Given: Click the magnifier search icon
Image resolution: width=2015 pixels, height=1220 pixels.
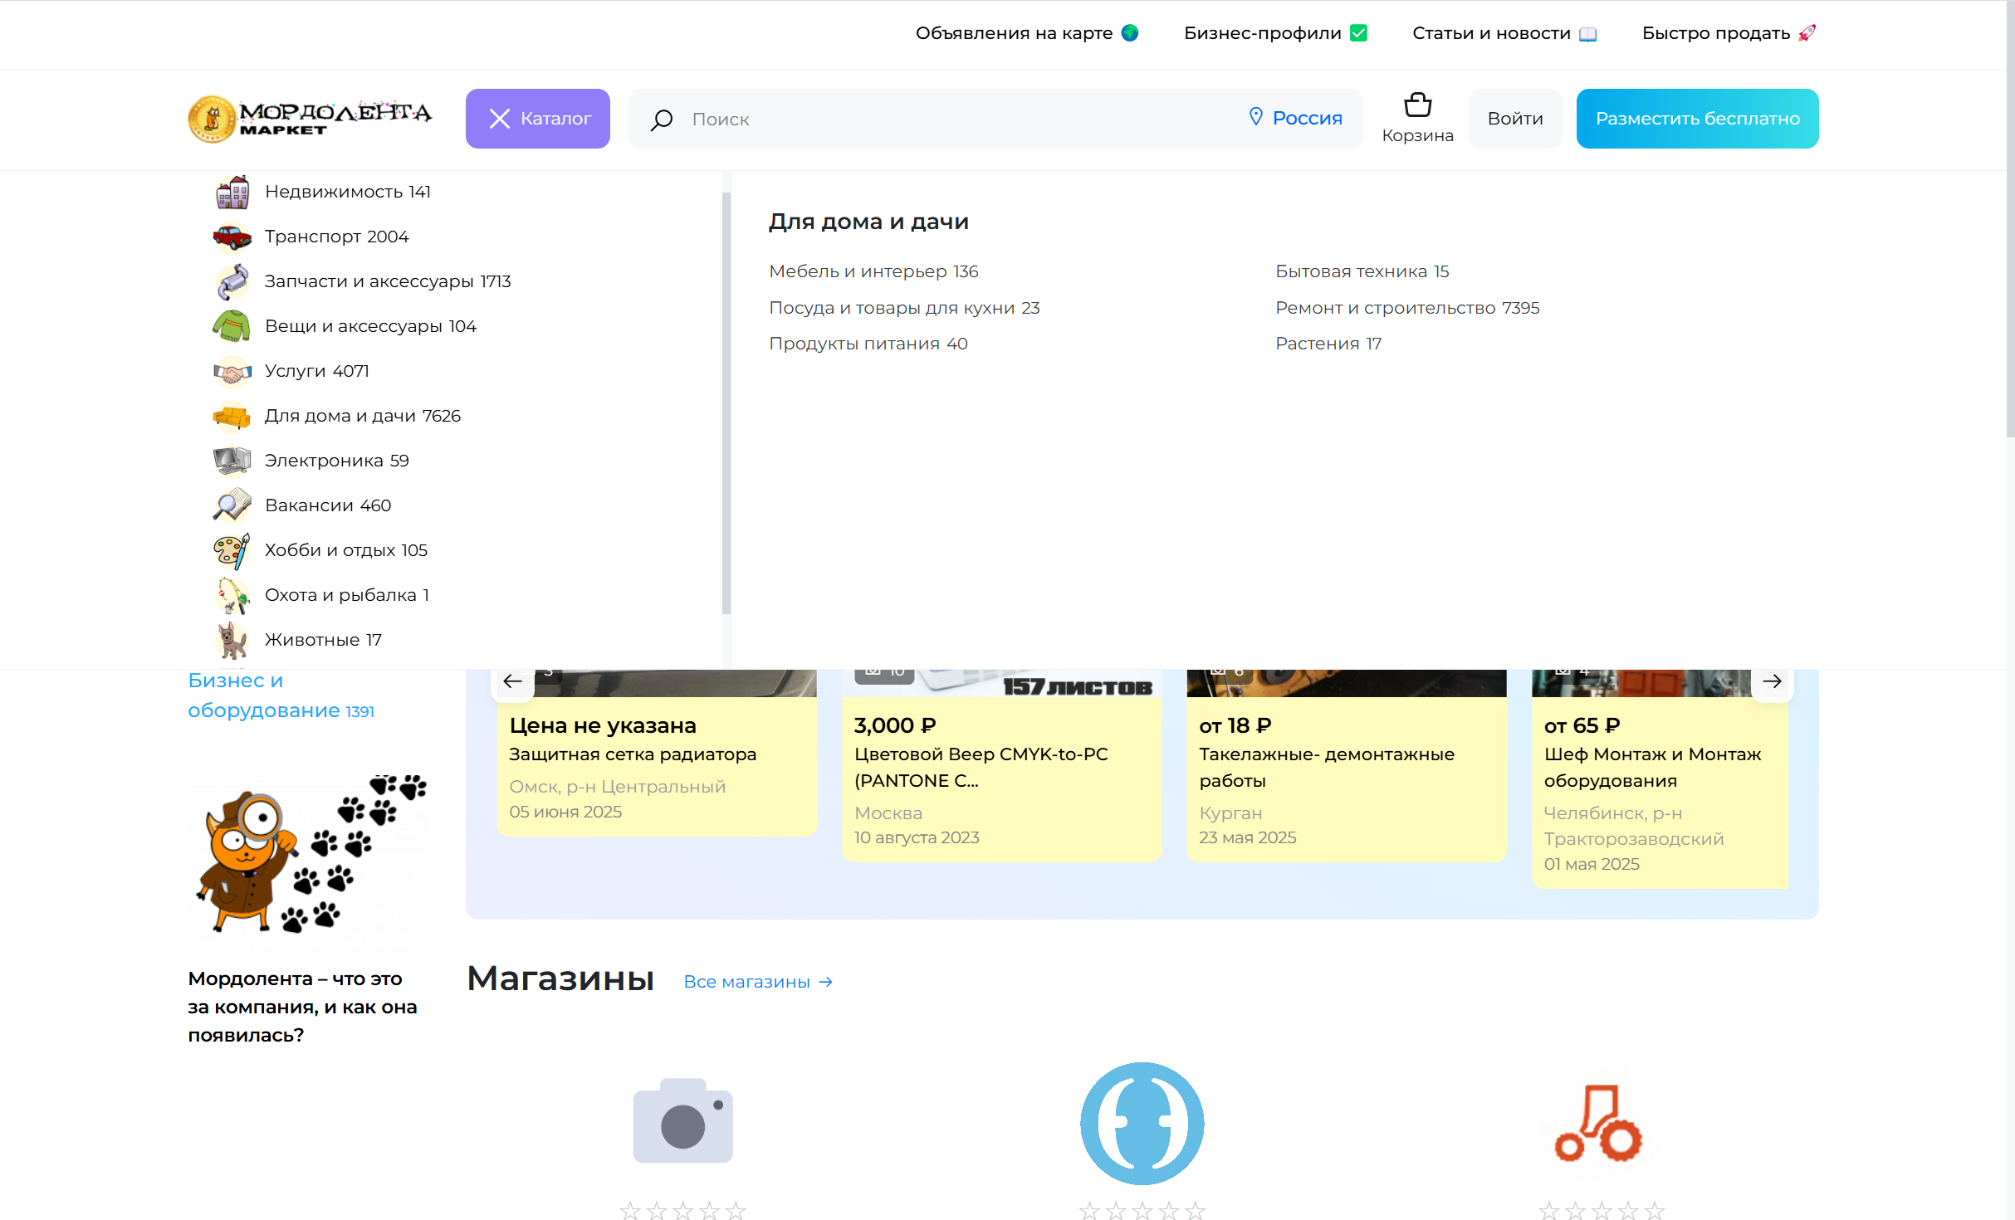Looking at the screenshot, I should coord(661,120).
